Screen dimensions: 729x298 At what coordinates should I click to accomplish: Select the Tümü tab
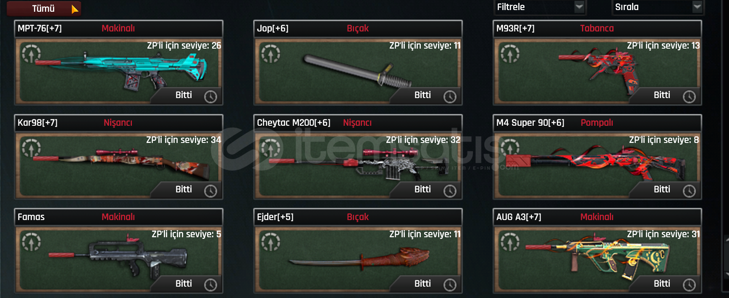pos(44,8)
